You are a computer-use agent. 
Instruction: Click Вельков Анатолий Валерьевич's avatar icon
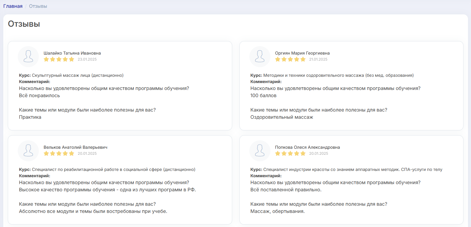(x=28, y=151)
